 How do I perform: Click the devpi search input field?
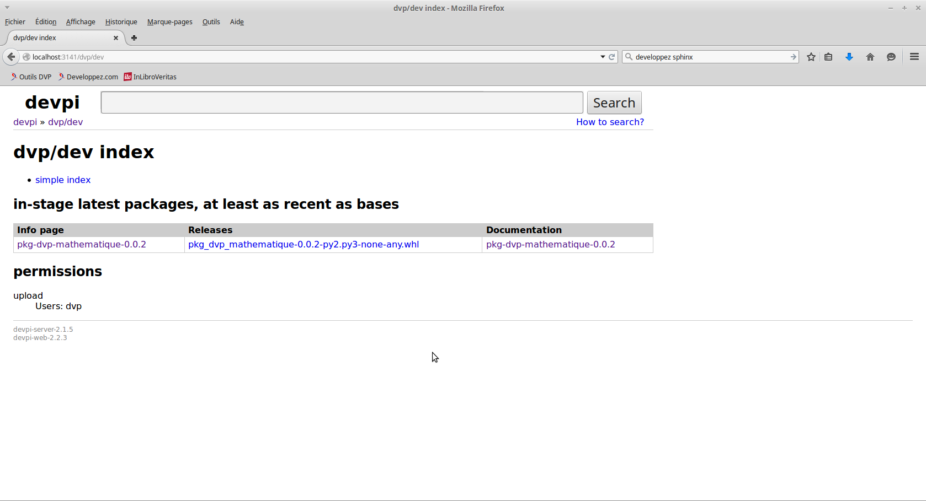pos(342,103)
